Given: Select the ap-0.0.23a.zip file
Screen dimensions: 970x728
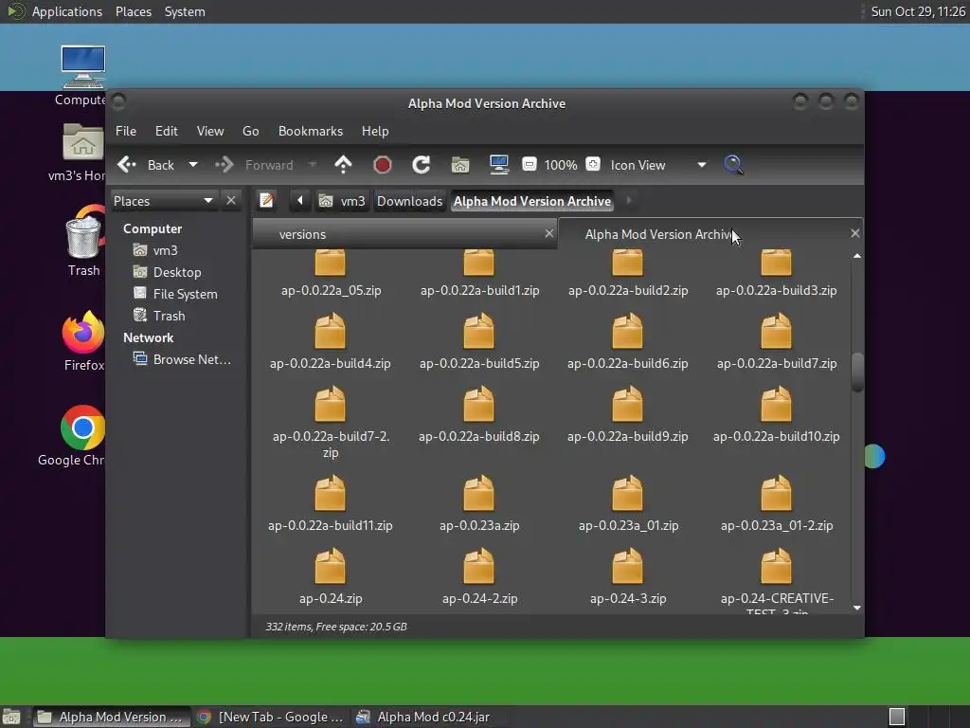Looking at the screenshot, I should (x=479, y=503).
